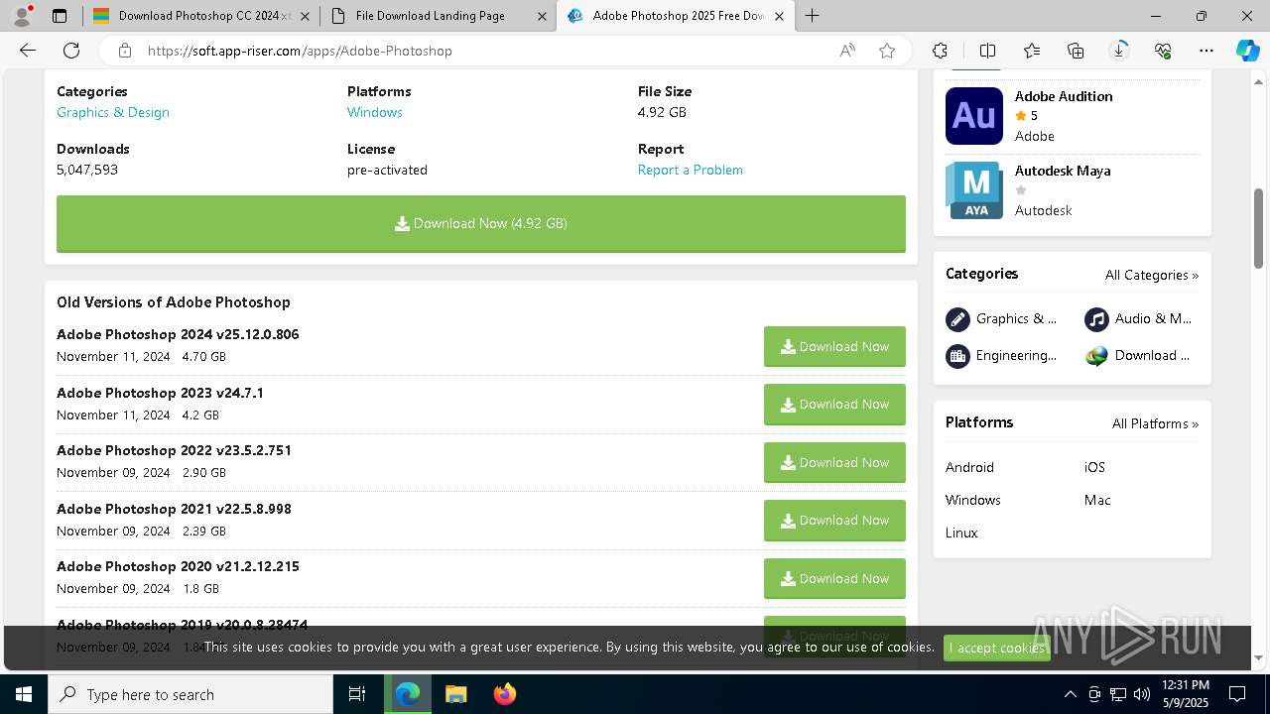Open Linux platform in sidebar
This screenshot has width=1270, height=714.
pos(961,533)
